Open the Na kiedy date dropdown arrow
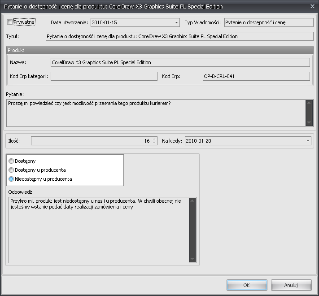 (x=308, y=141)
